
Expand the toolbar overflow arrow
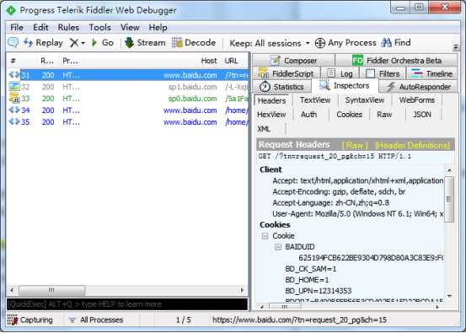[455, 47]
